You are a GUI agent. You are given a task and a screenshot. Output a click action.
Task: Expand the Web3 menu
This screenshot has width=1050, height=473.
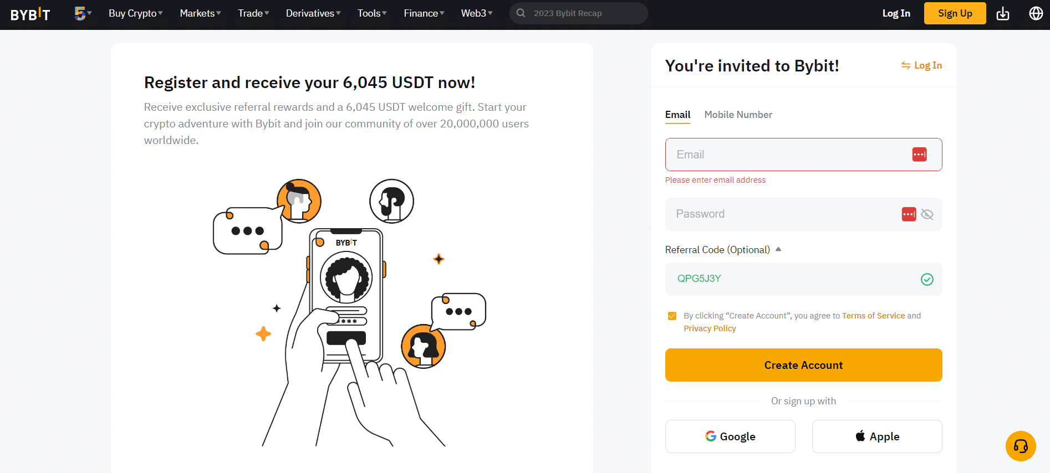pyautogui.click(x=477, y=13)
